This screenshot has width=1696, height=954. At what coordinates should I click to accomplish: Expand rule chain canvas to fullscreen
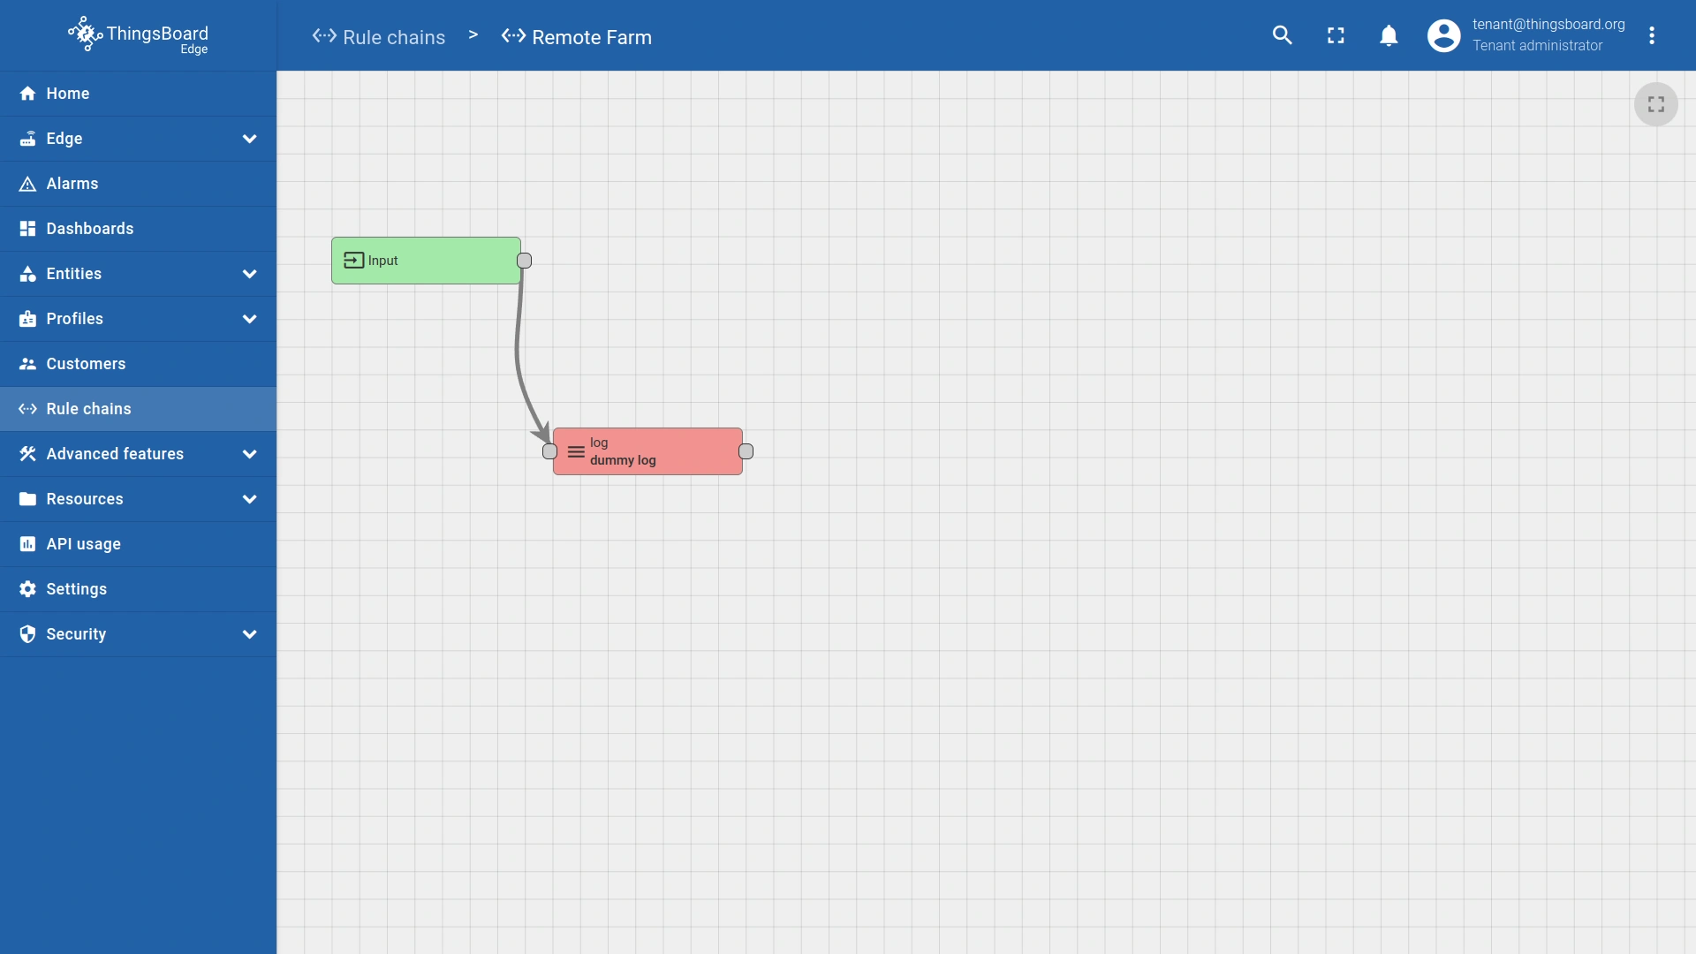point(1655,104)
